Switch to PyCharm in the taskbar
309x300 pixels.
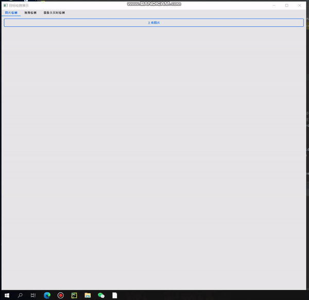click(x=74, y=295)
